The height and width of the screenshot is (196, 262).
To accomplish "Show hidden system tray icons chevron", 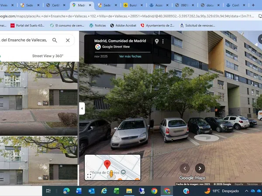I will [246, 191].
